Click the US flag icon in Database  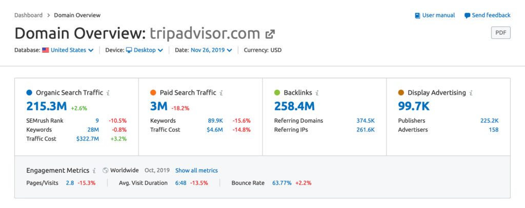46,50
